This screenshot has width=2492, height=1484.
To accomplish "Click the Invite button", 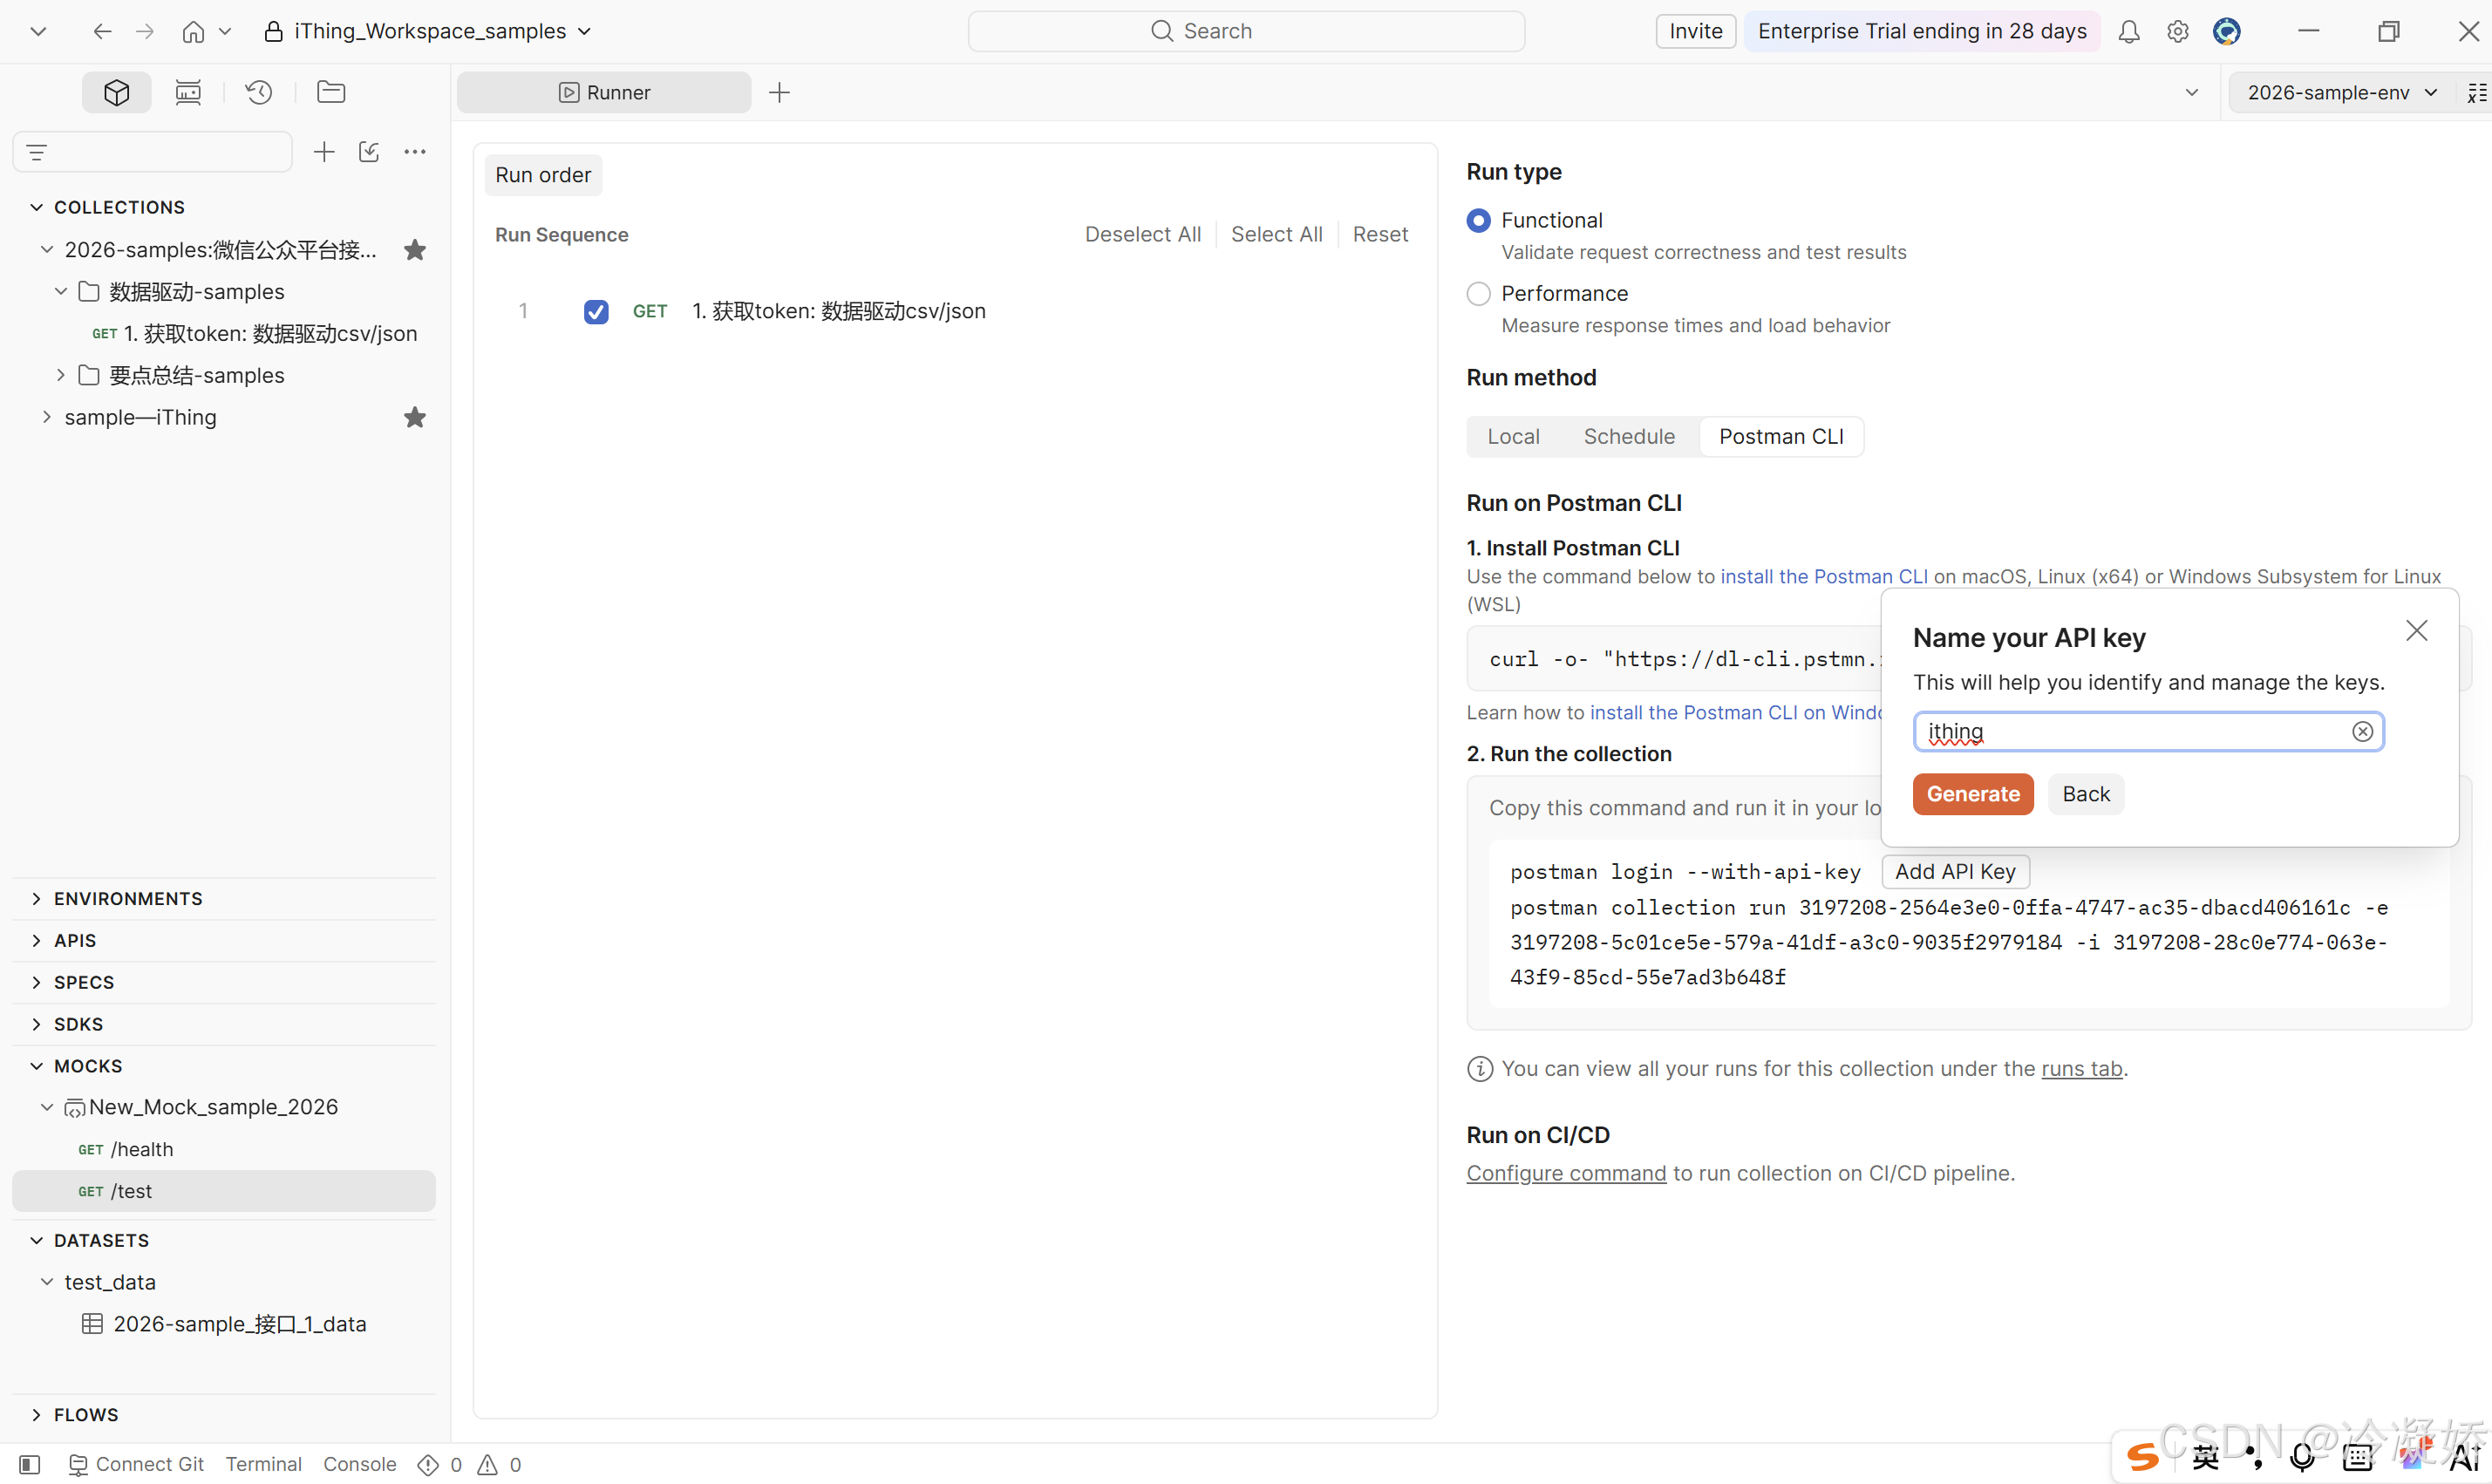I will [1695, 31].
